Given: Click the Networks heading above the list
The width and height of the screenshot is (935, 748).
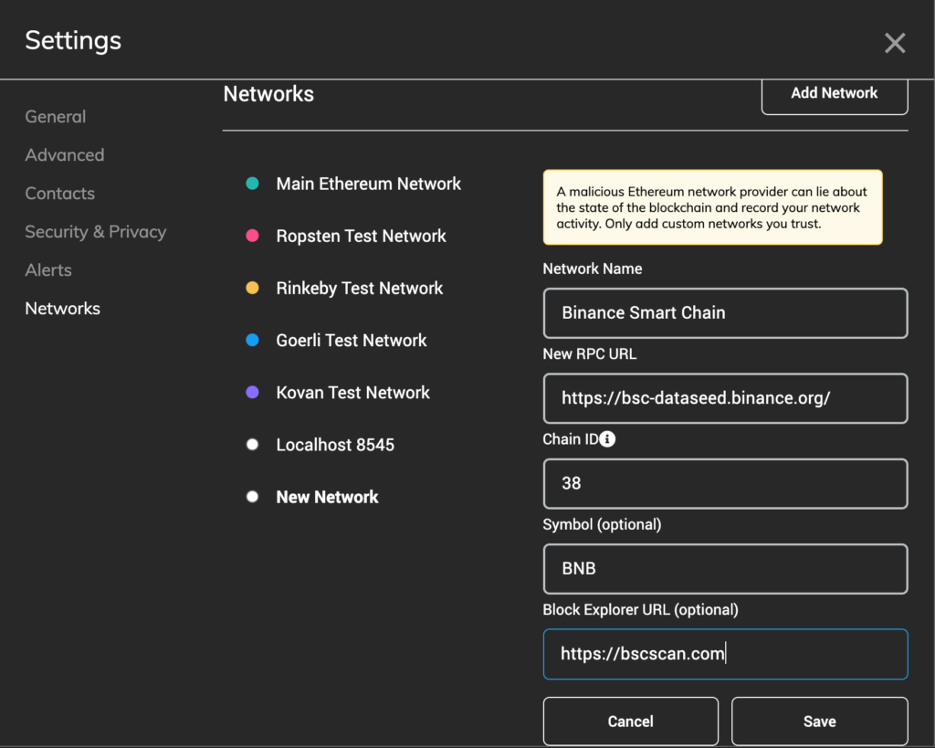Looking at the screenshot, I should click(x=268, y=94).
